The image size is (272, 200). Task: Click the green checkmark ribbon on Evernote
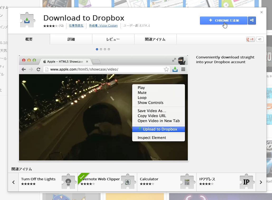point(82,177)
